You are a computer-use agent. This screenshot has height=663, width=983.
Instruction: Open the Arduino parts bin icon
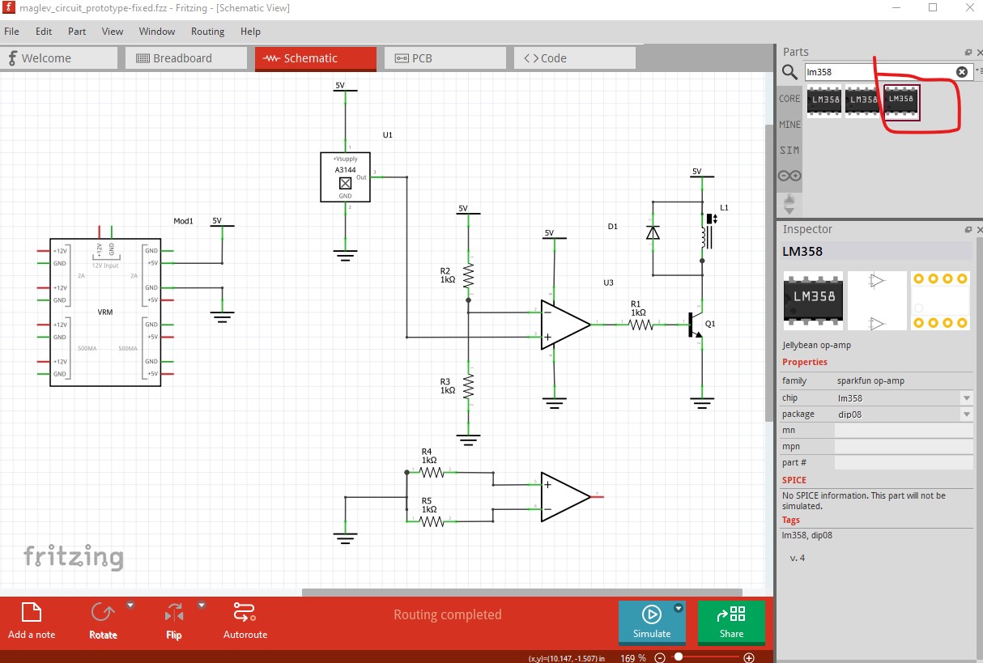click(x=789, y=176)
